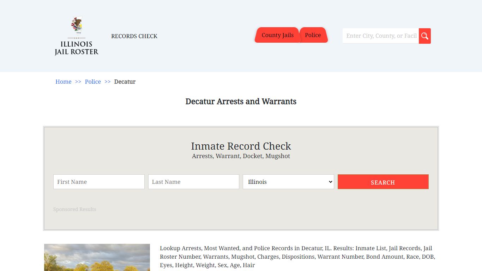482x271 pixels.
Task: Select the Decatur breadcrumb text
Action: coord(125,82)
